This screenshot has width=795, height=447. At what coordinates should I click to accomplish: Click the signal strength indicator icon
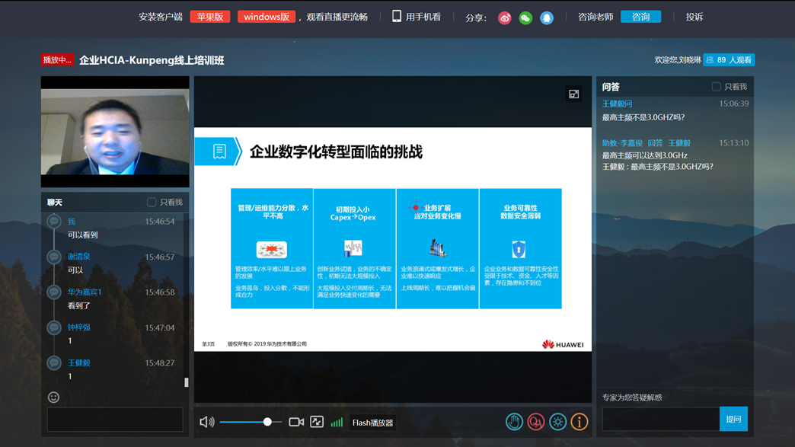click(336, 421)
